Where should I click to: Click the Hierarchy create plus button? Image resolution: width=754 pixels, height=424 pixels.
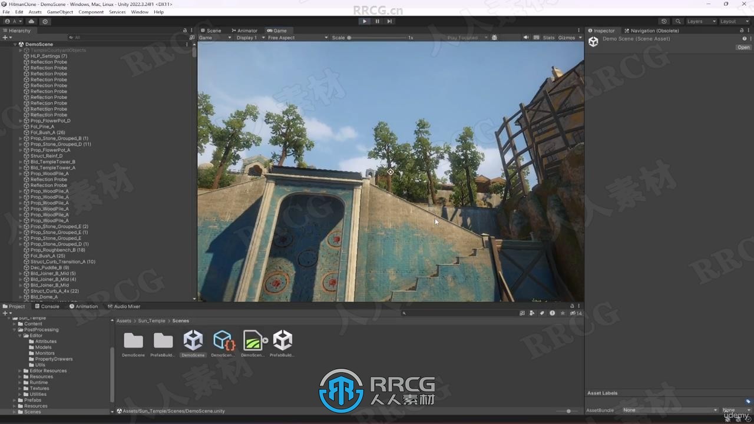(x=6, y=38)
